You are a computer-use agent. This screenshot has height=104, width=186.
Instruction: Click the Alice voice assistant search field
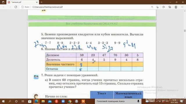pyautogui.click(x=118, y=101)
